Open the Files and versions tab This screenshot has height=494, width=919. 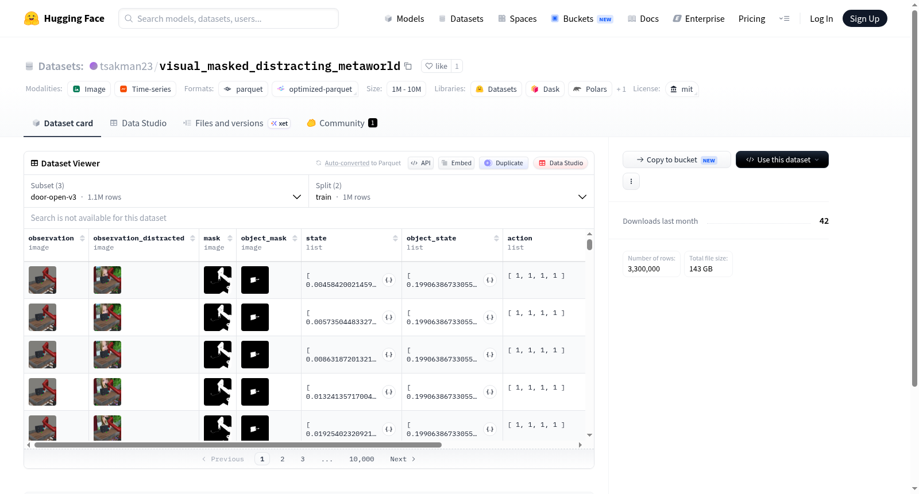pos(236,123)
